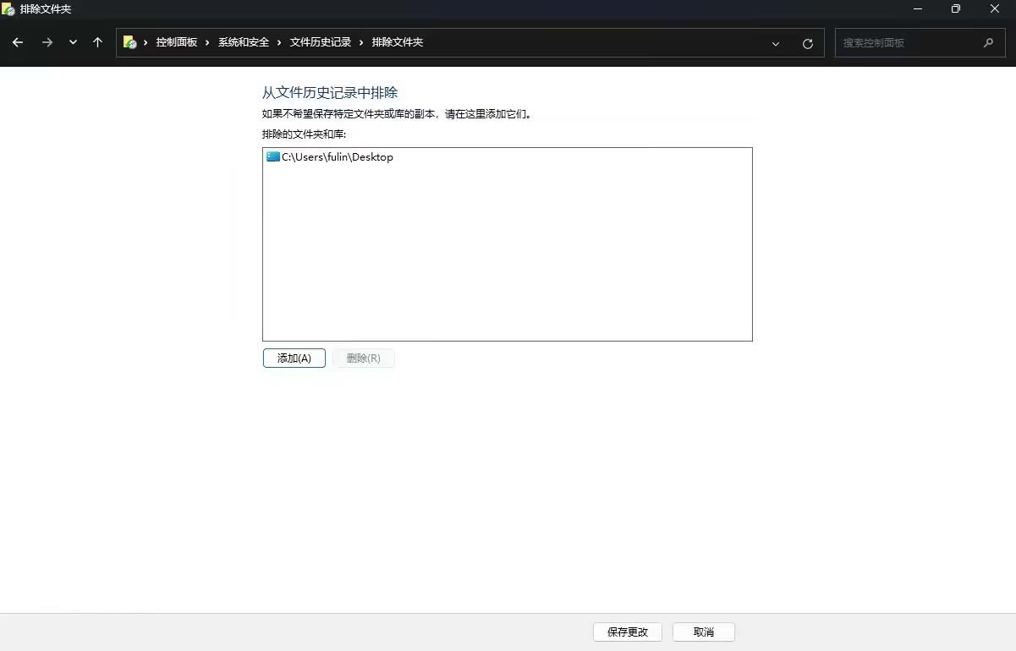The width and height of the screenshot is (1016, 651).
Task: Go up one level with the Up arrow
Action: pos(97,42)
